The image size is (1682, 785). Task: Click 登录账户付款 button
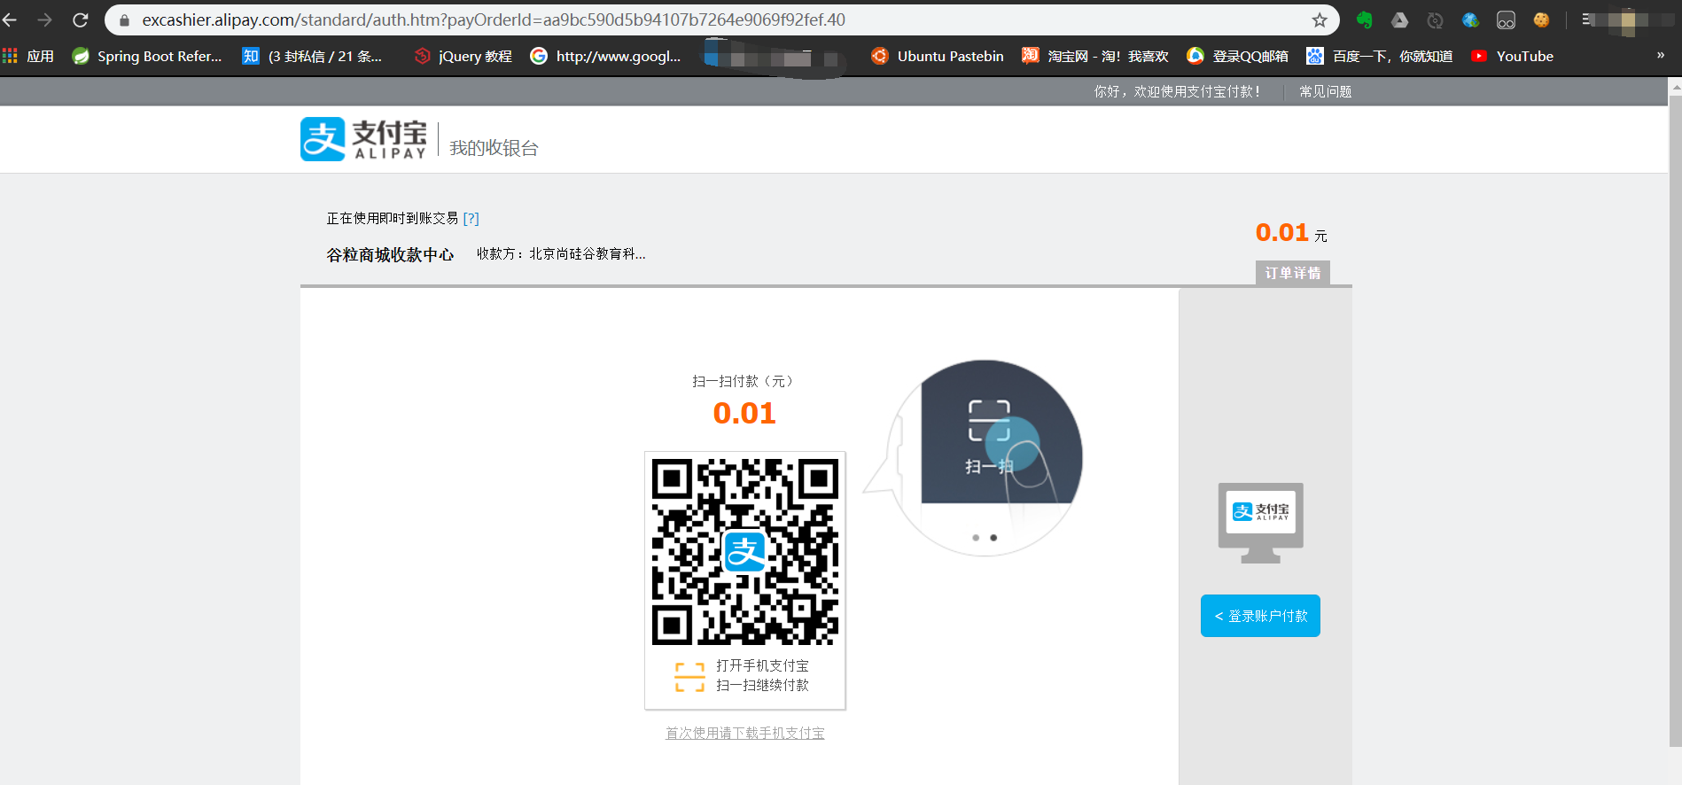pyautogui.click(x=1260, y=616)
